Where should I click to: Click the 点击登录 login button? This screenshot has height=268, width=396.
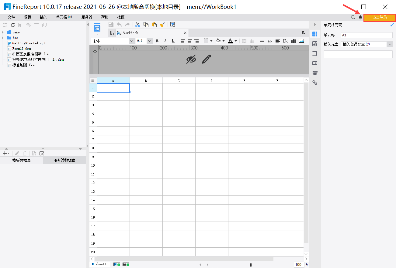point(380,17)
